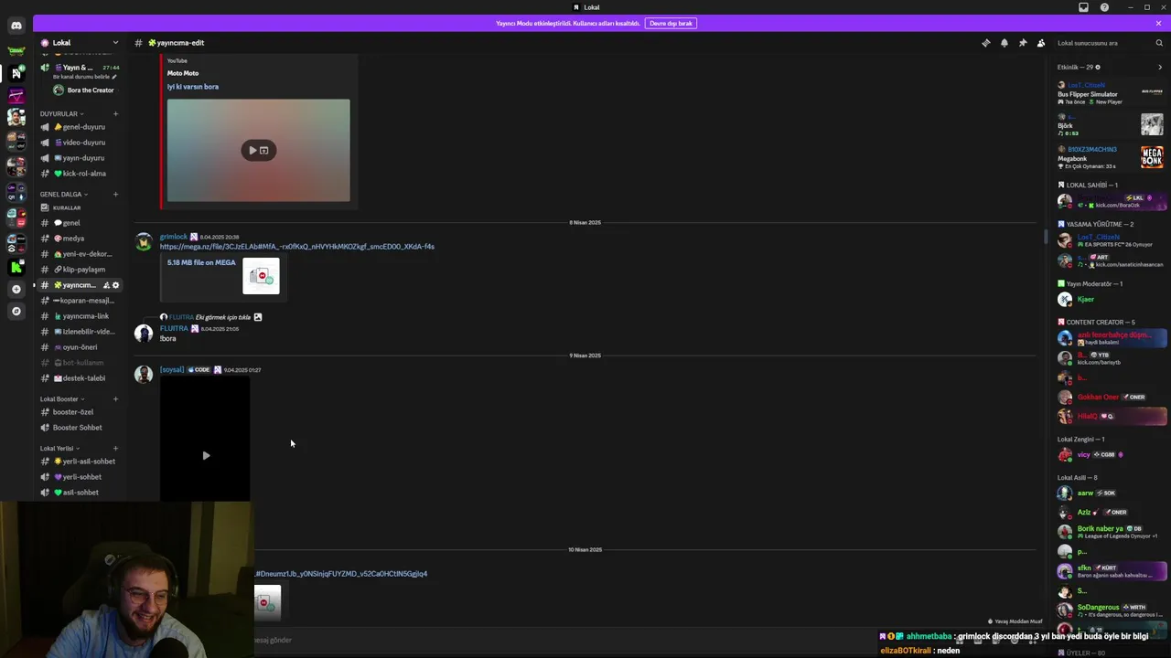Open oyun-öneri channel
This screenshot has height=658, width=1171.
80,347
